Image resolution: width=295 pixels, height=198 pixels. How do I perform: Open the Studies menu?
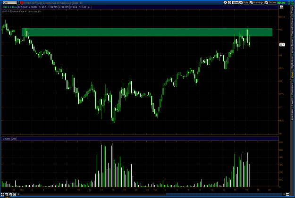pos(272,3)
